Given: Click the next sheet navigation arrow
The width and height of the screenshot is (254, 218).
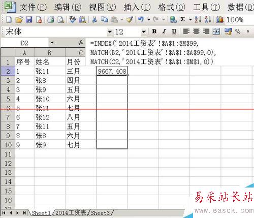Looking at the screenshot, I should (17, 213).
